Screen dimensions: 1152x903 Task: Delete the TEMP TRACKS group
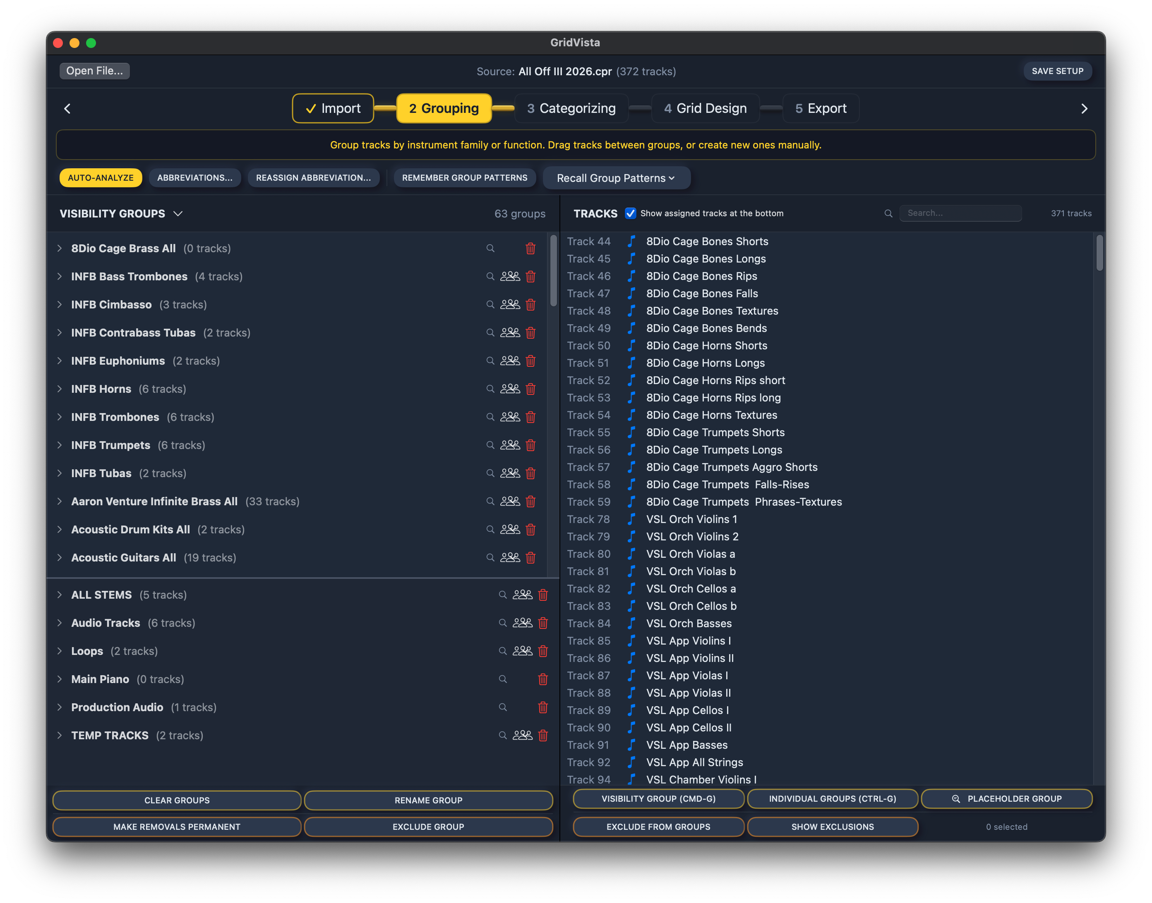click(x=542, y=736)
